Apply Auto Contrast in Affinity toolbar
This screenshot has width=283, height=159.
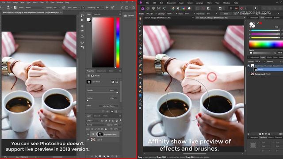pos(178,8)
